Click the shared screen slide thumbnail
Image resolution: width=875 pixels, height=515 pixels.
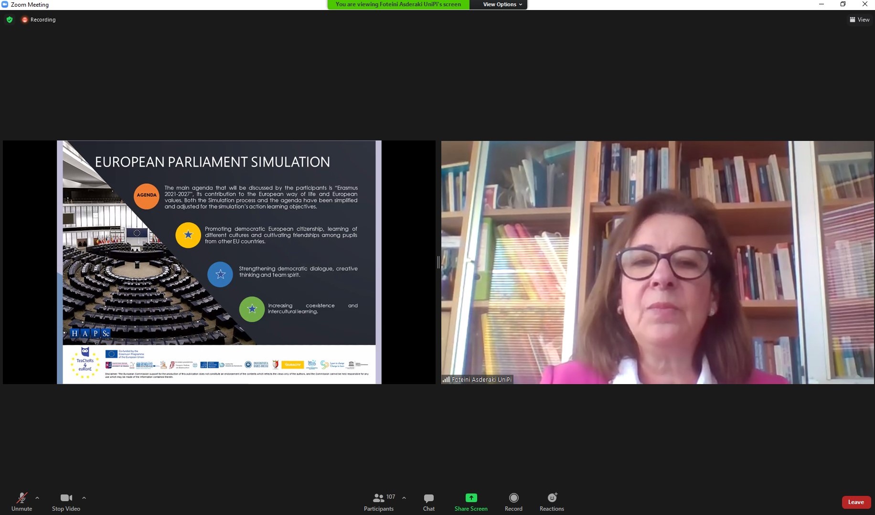tap(219, 262)
